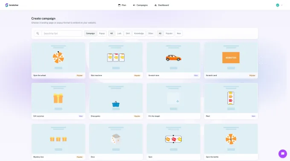Filter games by Other

pos(151,34)
